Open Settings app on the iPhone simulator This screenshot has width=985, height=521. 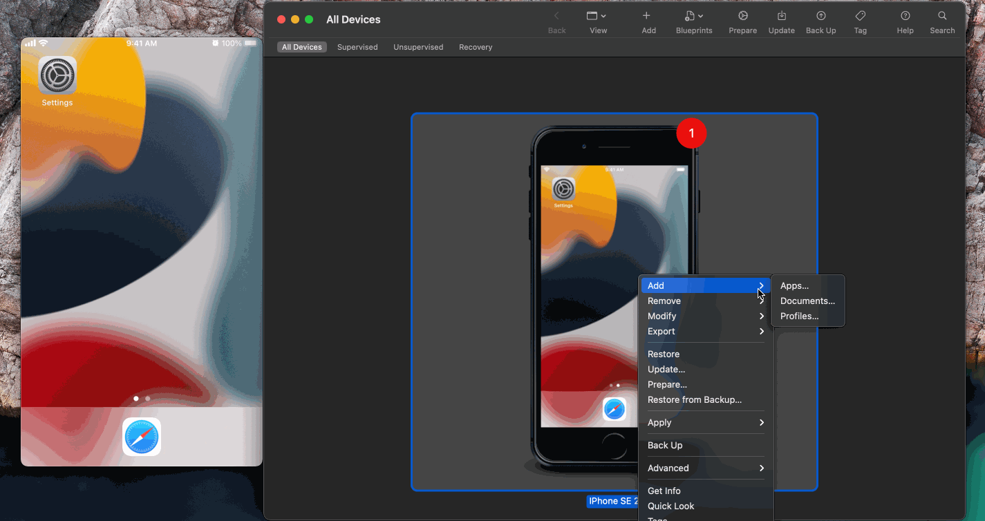(x=57, y=75)
